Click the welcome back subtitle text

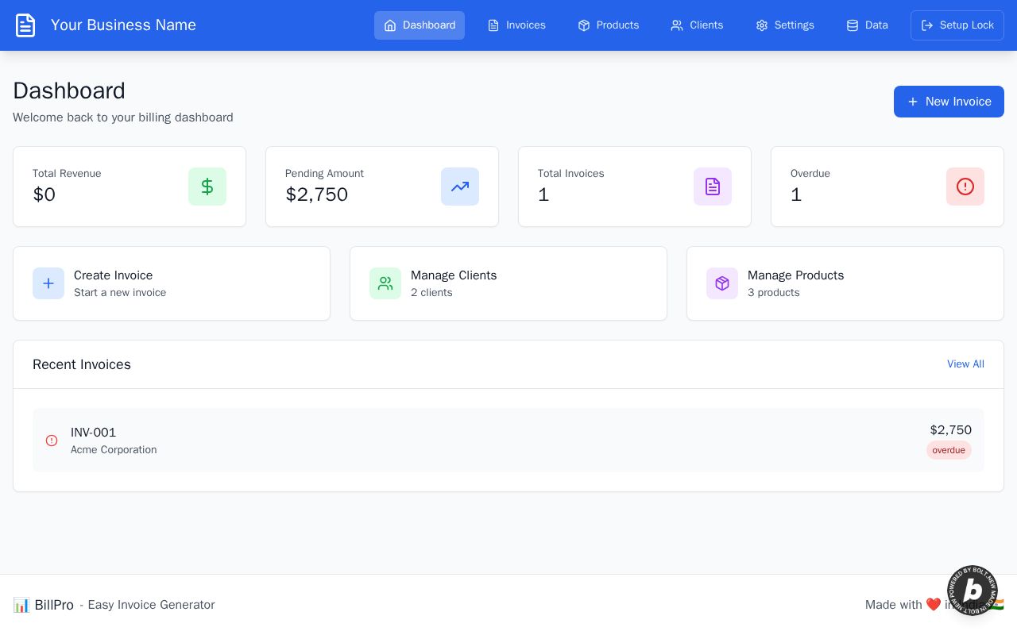123,117
